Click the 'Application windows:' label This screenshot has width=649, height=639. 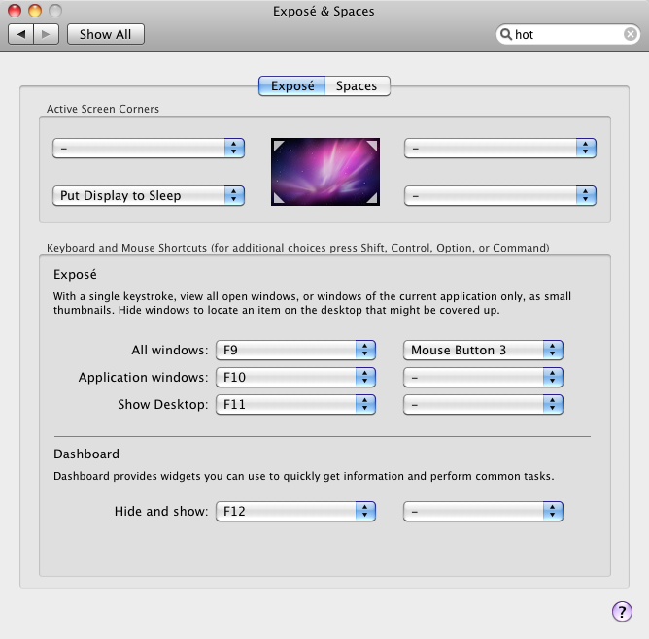point(143,377)
